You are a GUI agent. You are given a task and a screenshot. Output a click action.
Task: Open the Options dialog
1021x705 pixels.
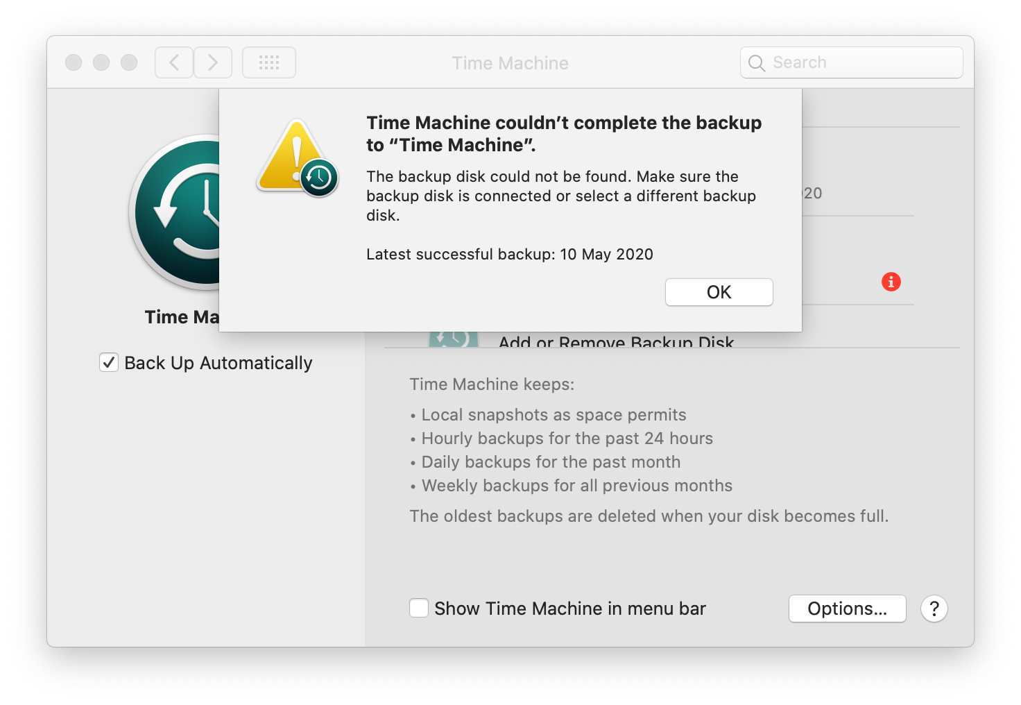[x=847, y=609]
